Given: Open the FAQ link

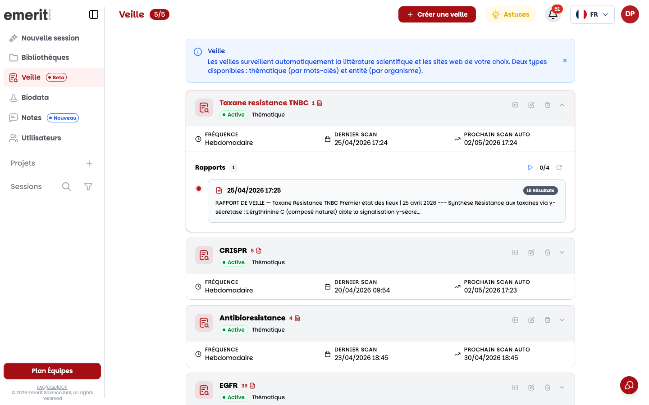Looking at the screenshot, I should point(41,387).
